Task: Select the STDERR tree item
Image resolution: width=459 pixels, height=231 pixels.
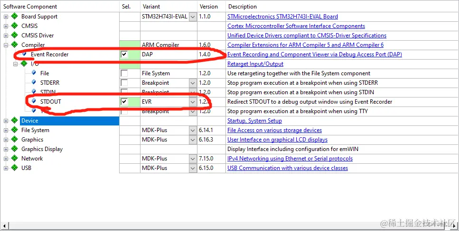Action: tap(50, 83)
